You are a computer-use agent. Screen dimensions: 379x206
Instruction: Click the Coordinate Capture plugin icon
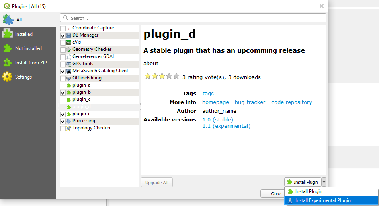[68, 28]
